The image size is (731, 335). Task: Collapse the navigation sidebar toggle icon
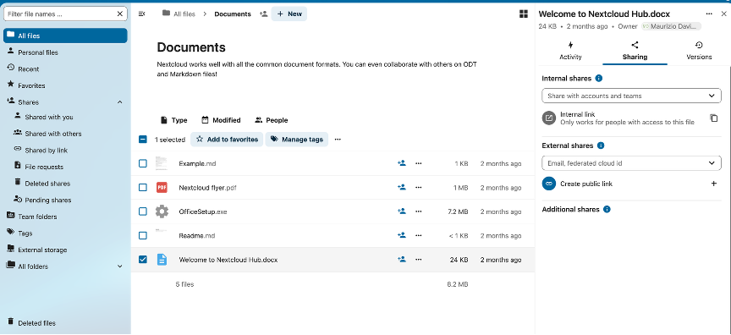(142, 14)
